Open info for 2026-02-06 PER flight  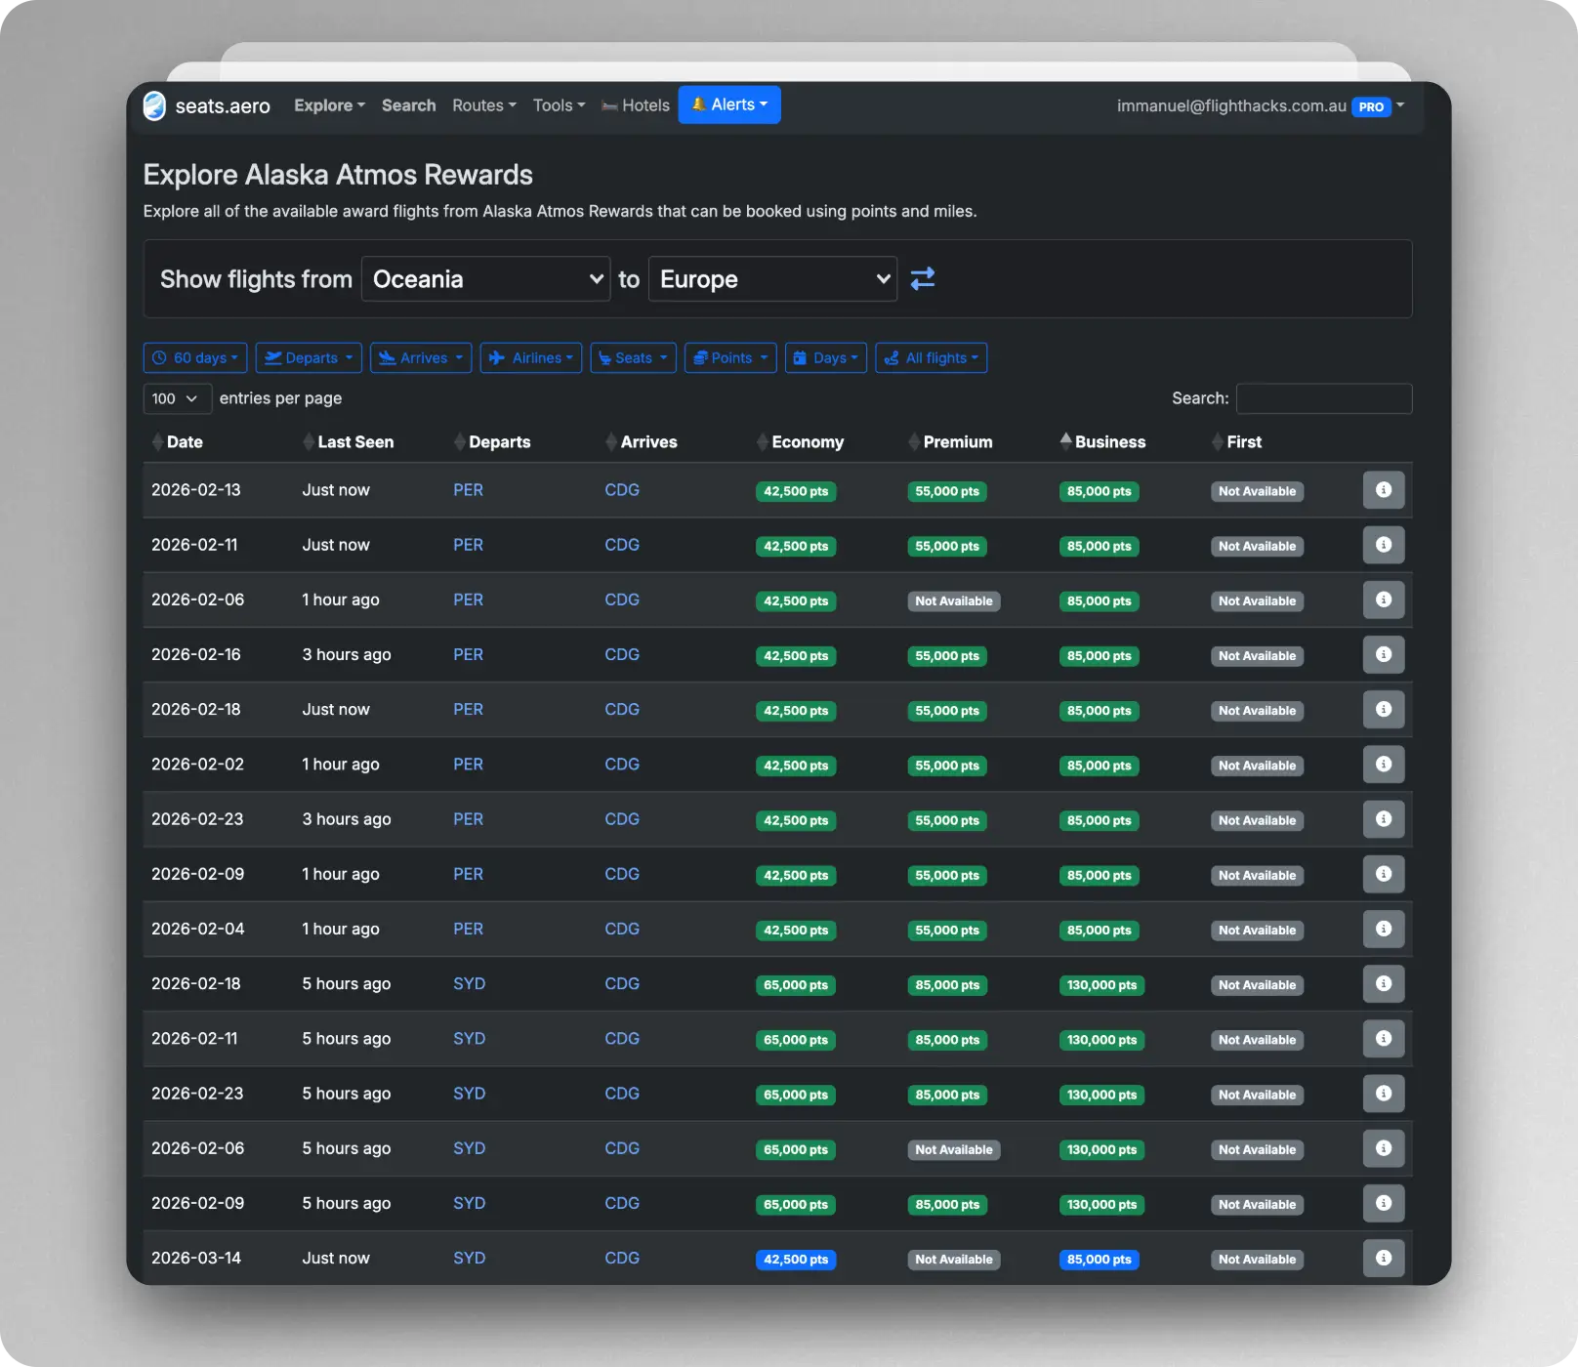click(x=1384, y=600)
